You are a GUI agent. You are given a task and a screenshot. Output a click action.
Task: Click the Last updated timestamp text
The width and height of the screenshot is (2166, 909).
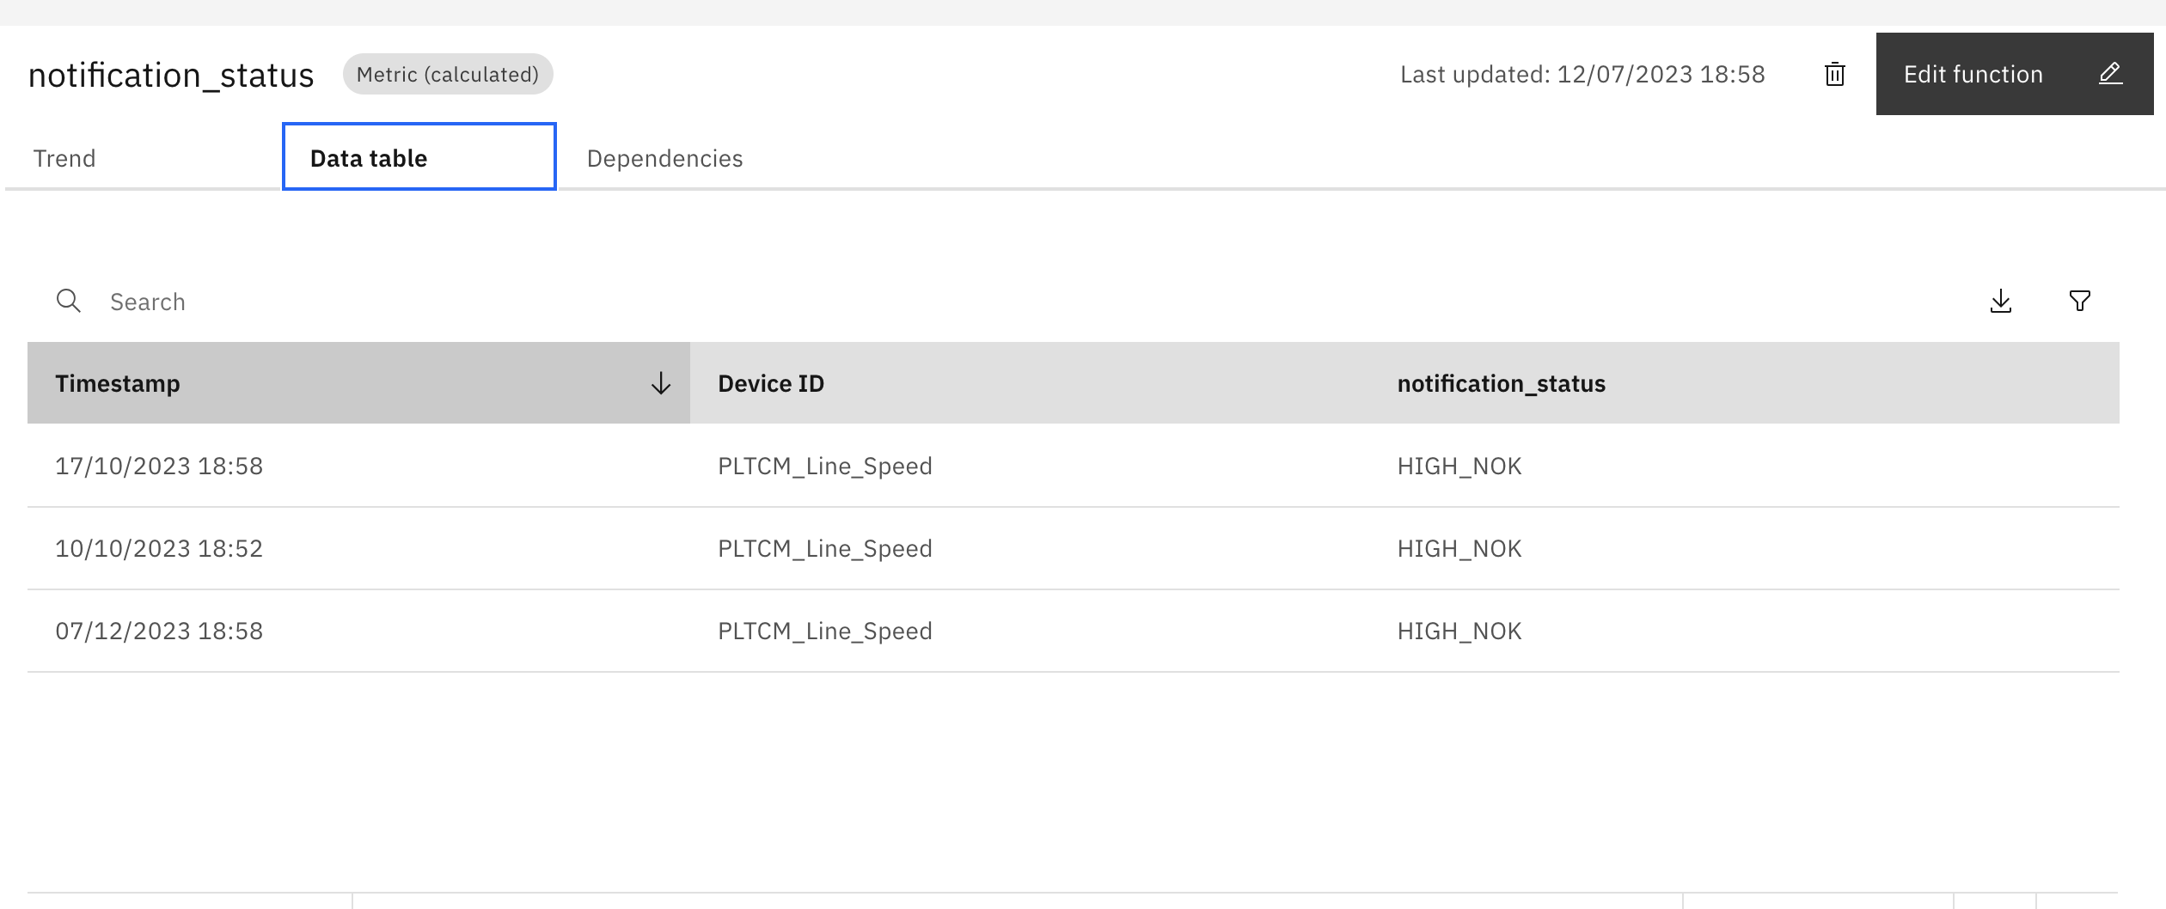coord(1583,75)
